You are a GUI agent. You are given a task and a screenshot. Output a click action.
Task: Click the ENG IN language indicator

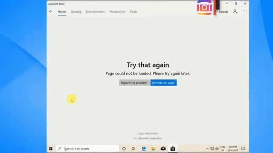tap(223, 149)
